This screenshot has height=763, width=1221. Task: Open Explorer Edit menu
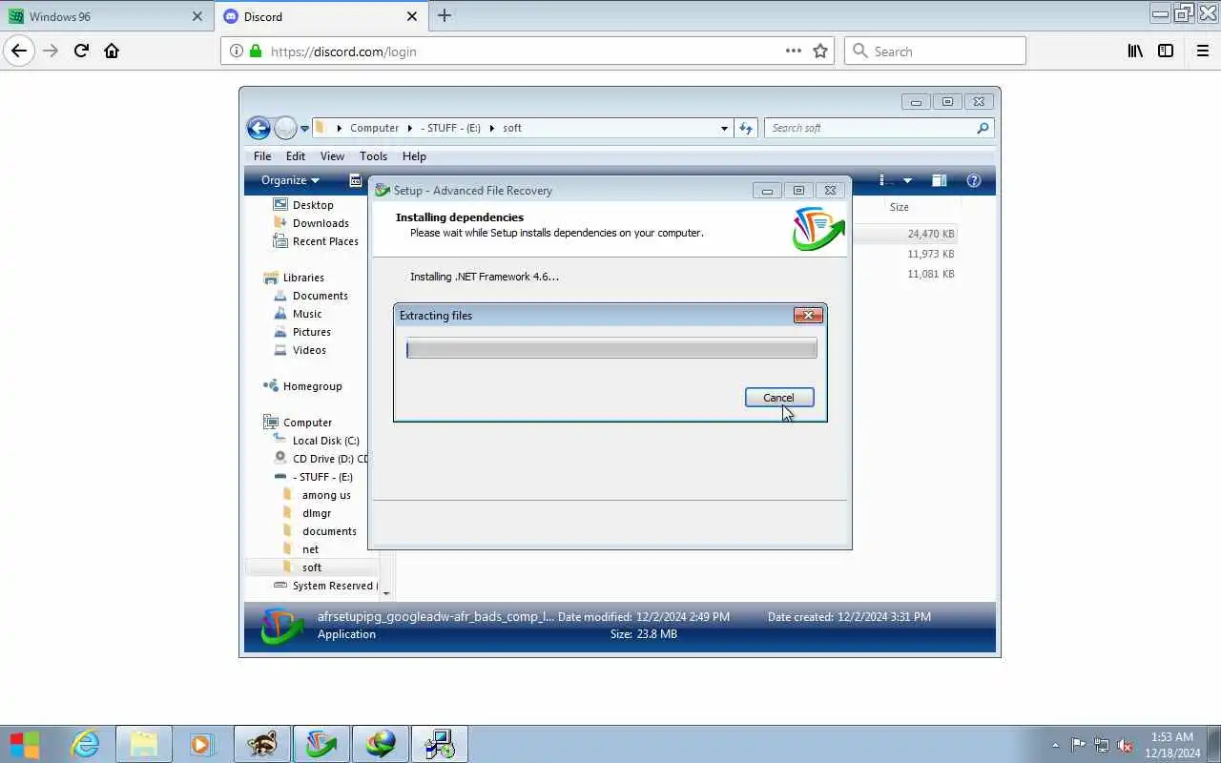(x=296, y=156)
